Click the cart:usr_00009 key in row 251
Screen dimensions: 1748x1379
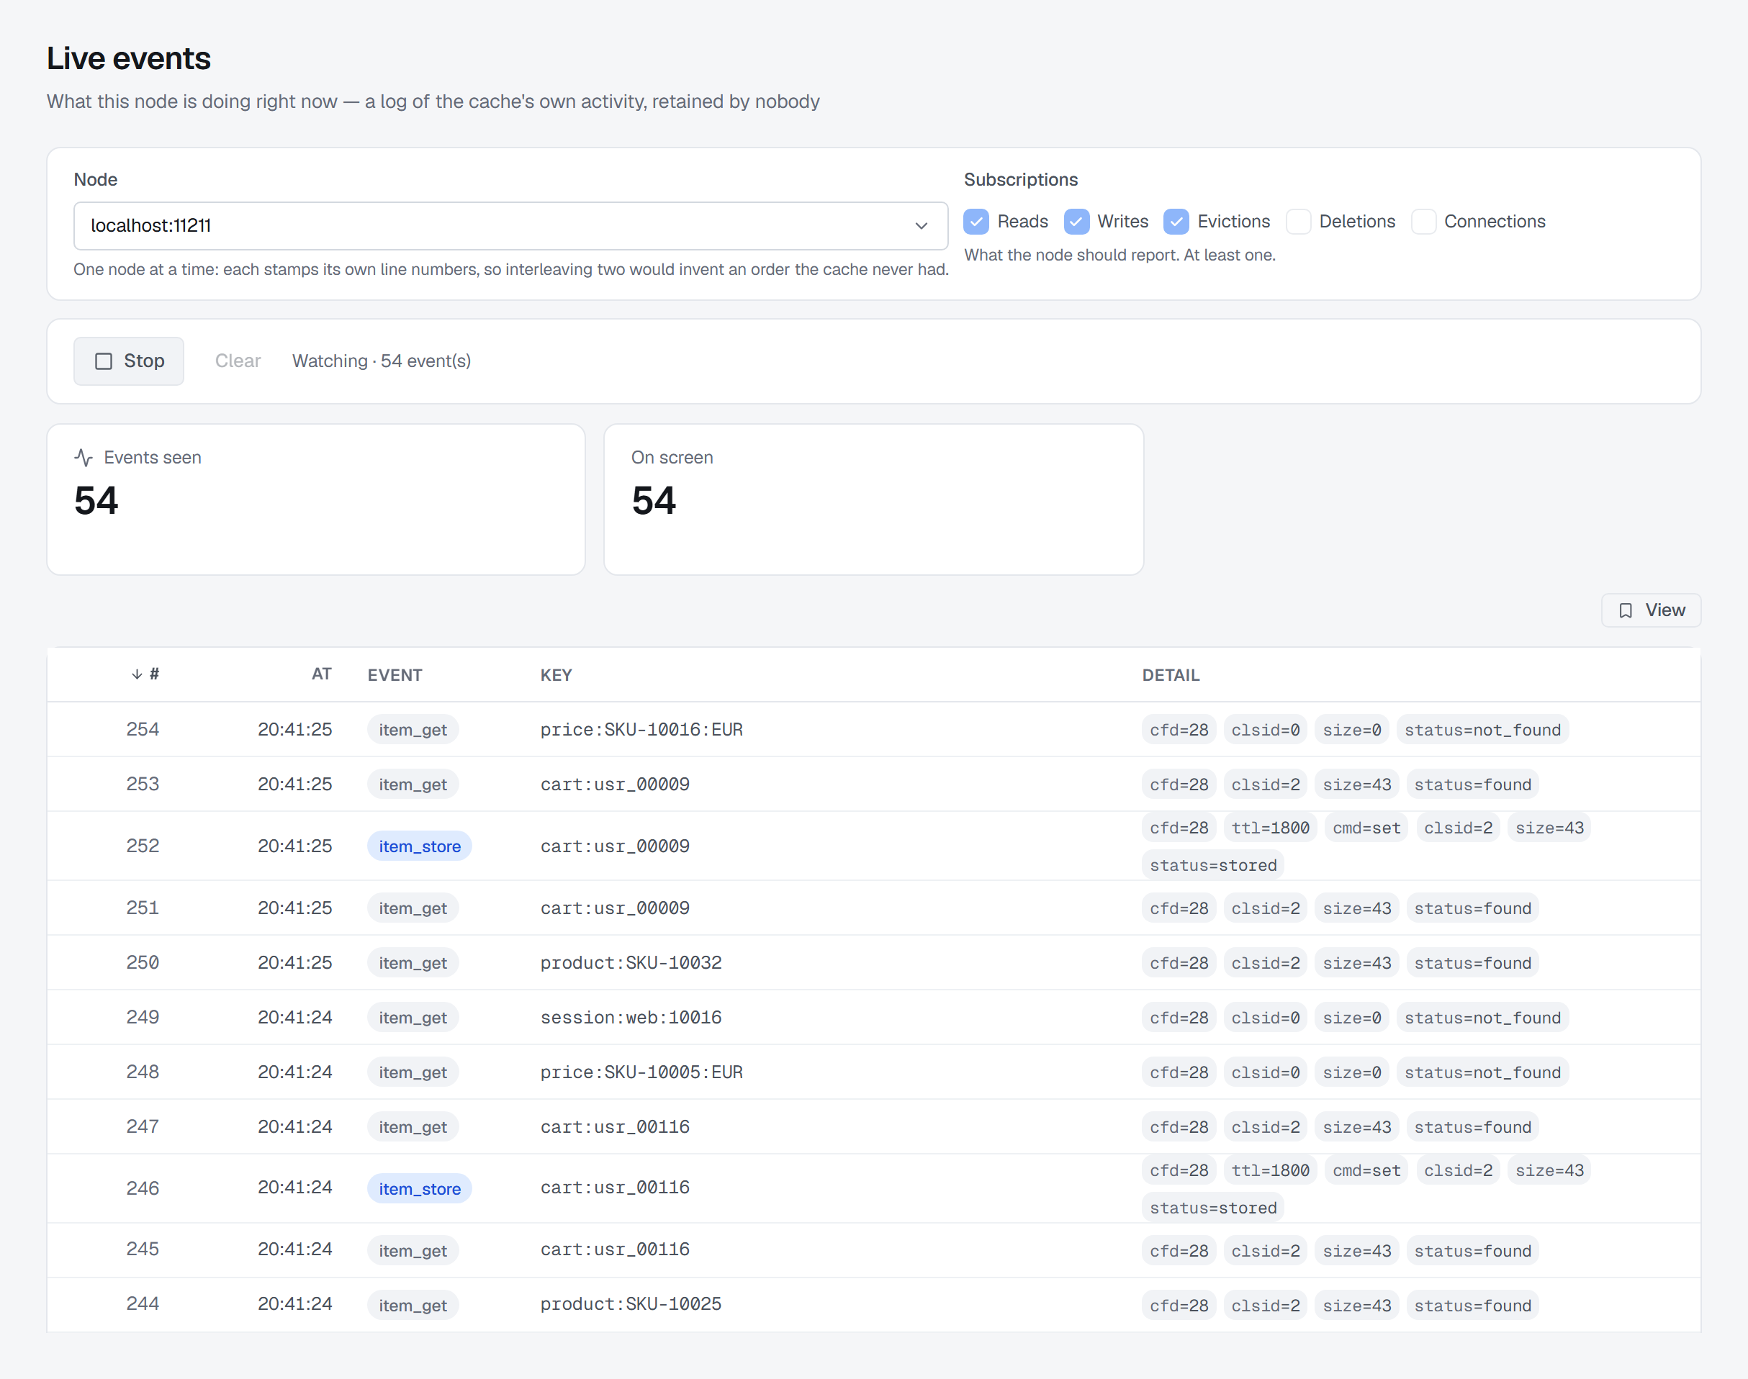point(614,908)
